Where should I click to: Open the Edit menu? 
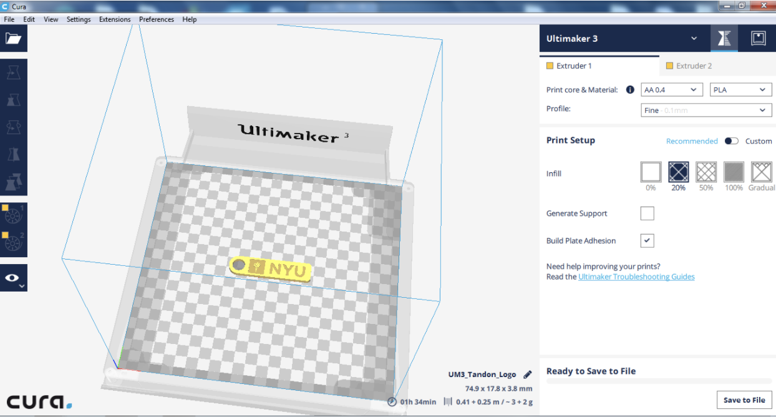(29, 19)
